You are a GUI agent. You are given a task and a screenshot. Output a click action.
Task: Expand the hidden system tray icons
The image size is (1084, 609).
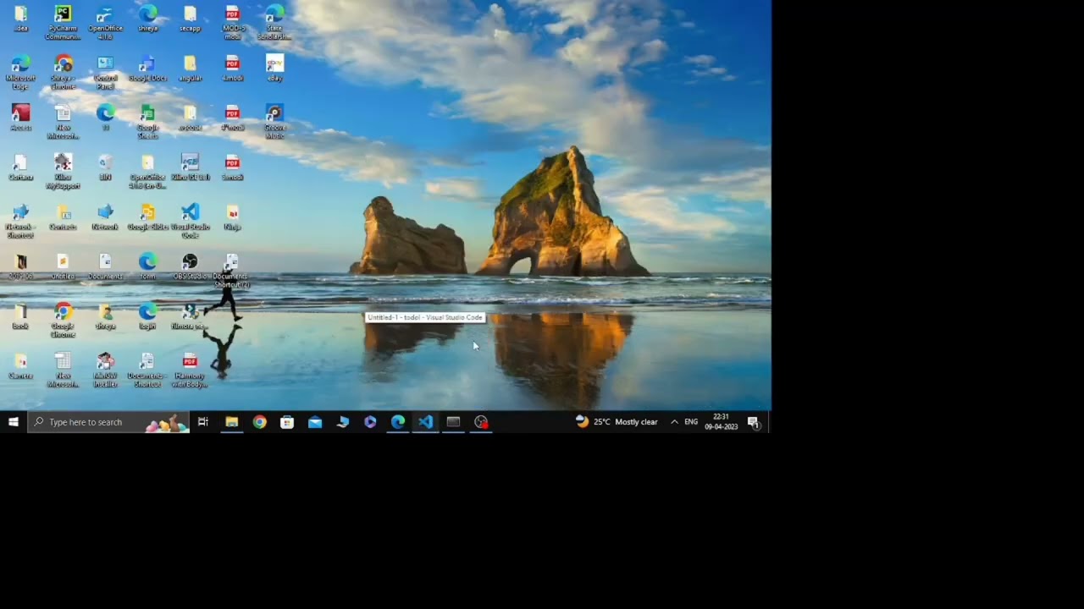[x=674, y=422]
